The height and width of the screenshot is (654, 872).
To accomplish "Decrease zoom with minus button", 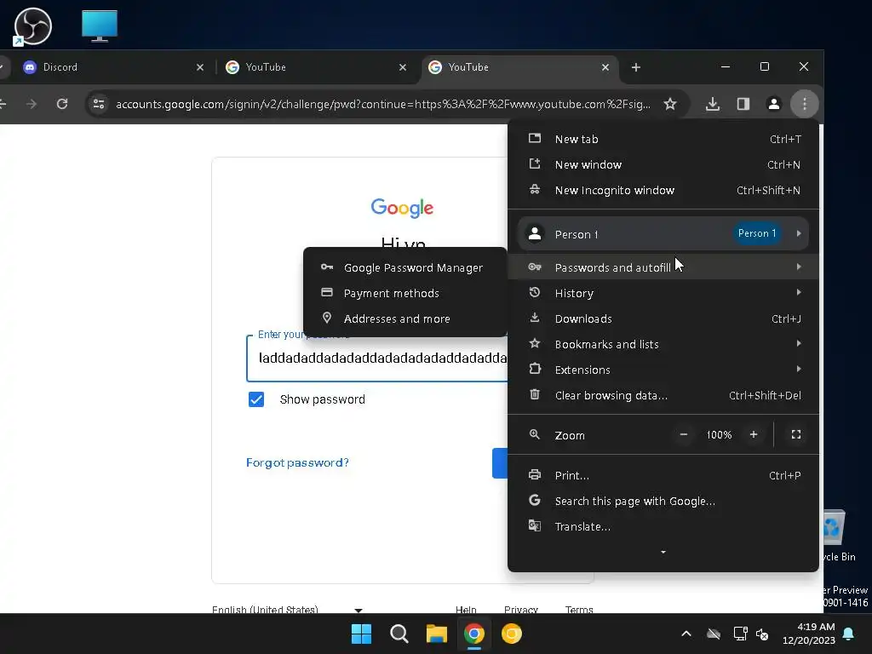I will (684, 435).
